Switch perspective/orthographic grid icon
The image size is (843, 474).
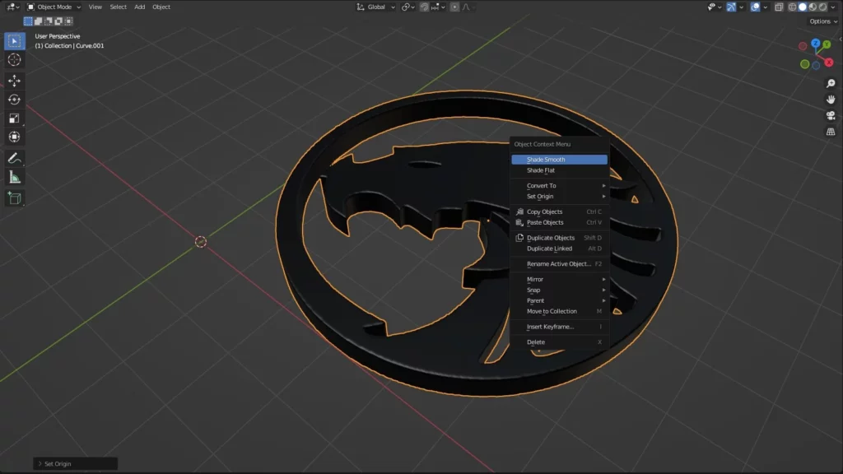coord(831,132)
